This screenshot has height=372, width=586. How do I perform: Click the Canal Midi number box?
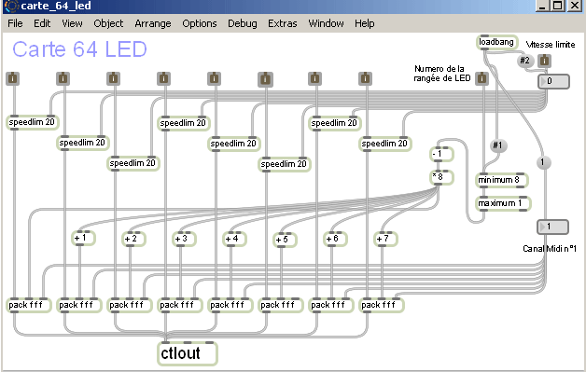(x=552, y=227)
